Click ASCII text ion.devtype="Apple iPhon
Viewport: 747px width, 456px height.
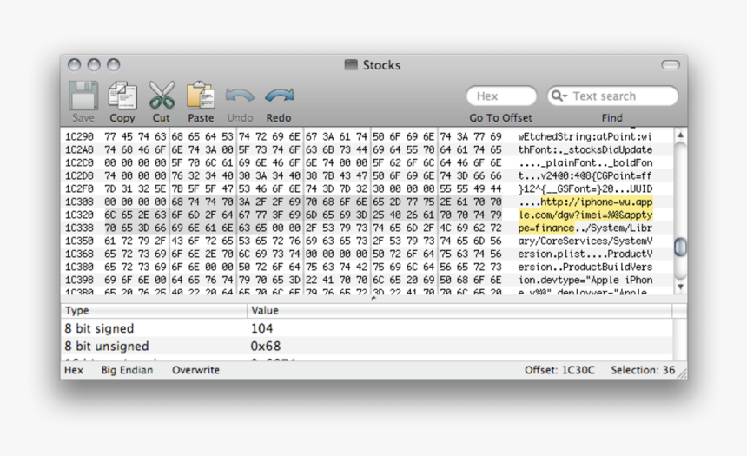[585, 281]
